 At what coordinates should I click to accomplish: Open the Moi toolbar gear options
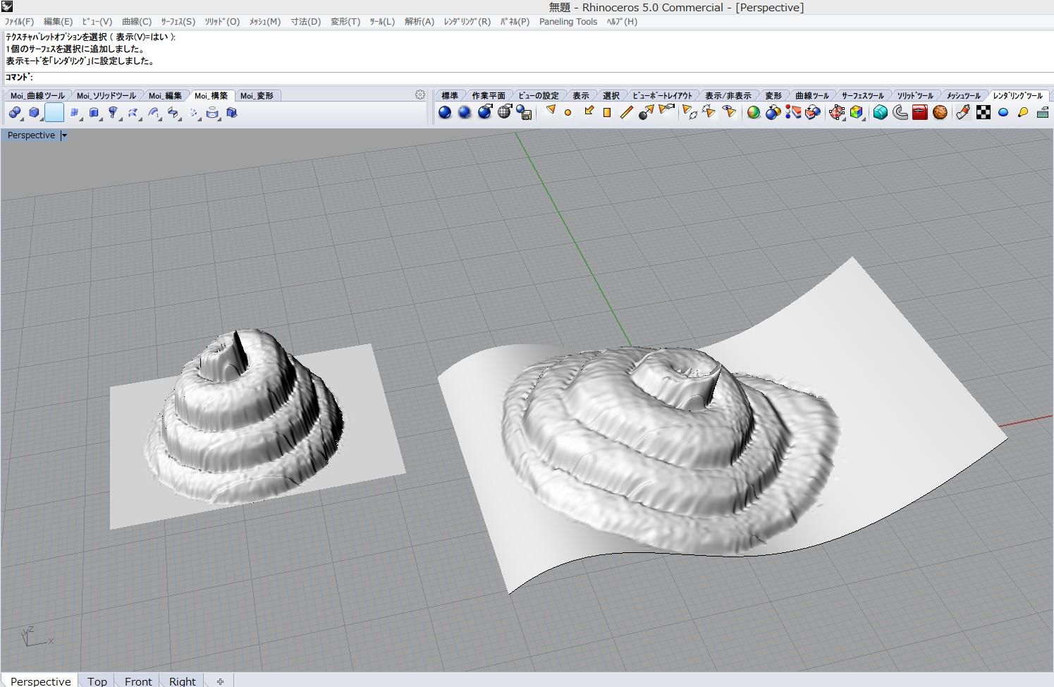click(x=420, y=95)
